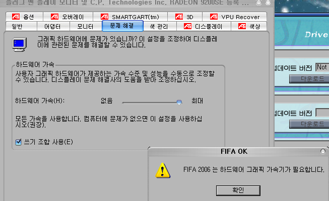Viewport: 329px width, 201px height.
Task: Click the lower 다운로드 button
Action: tap(309, 124)
